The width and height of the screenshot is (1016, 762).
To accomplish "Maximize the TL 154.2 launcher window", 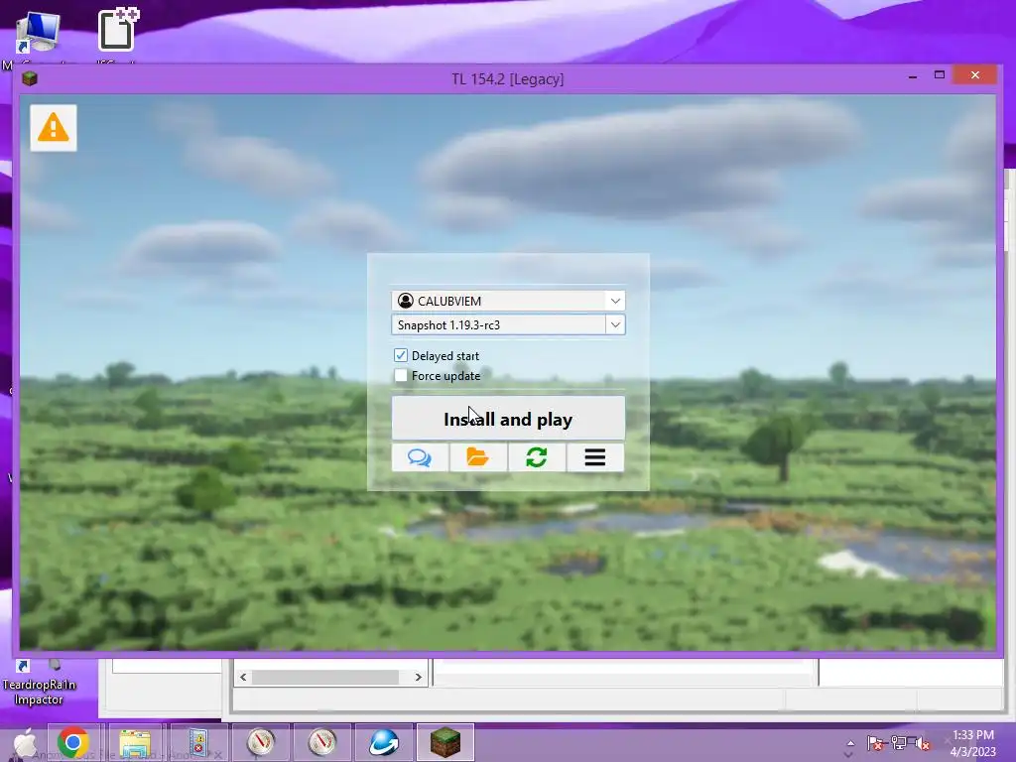I will point(940,75).
